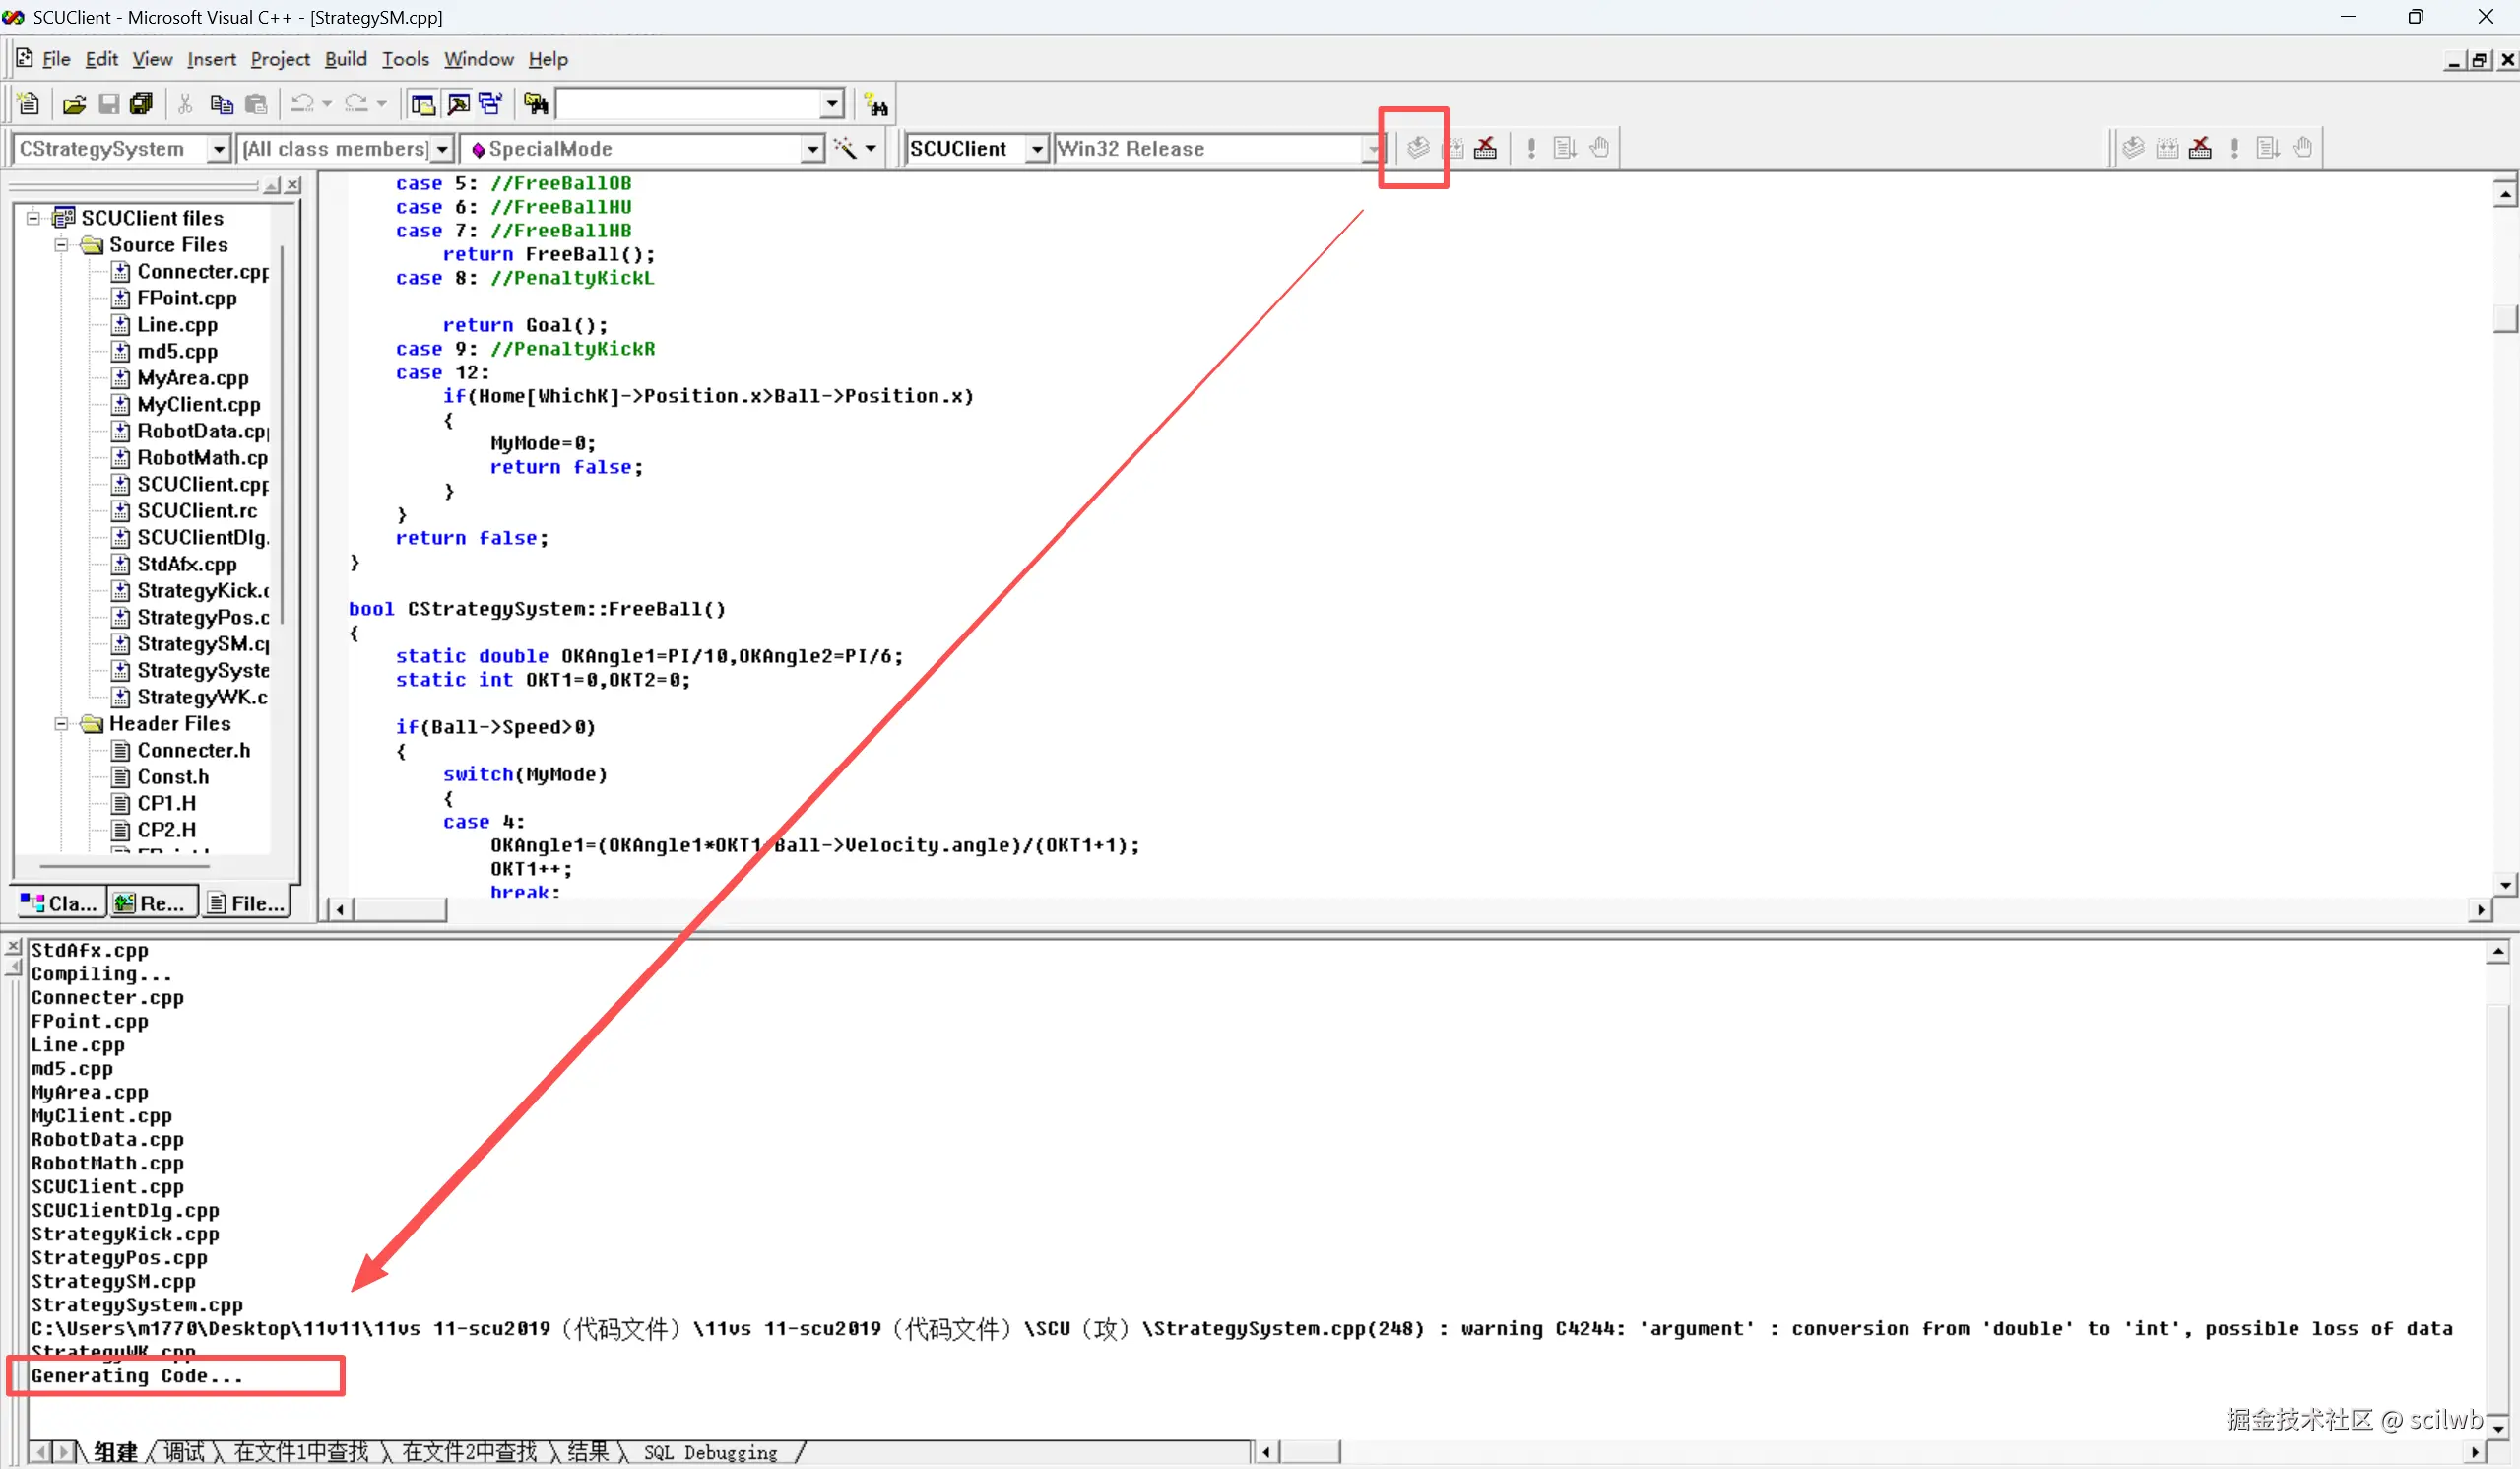2520x1469 pixels.
Task: Click the New Text File icon
Action: click(x=28, y=103)
